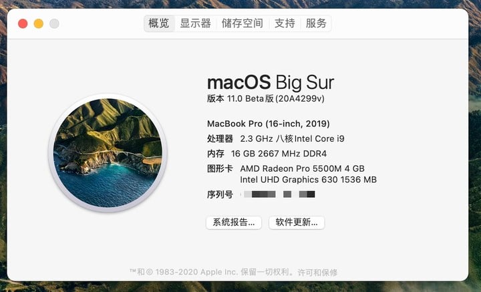This screenshot has width=481, height=292.
Task: Open the 许可和保修 link in footer
Action: coord(317,272)
